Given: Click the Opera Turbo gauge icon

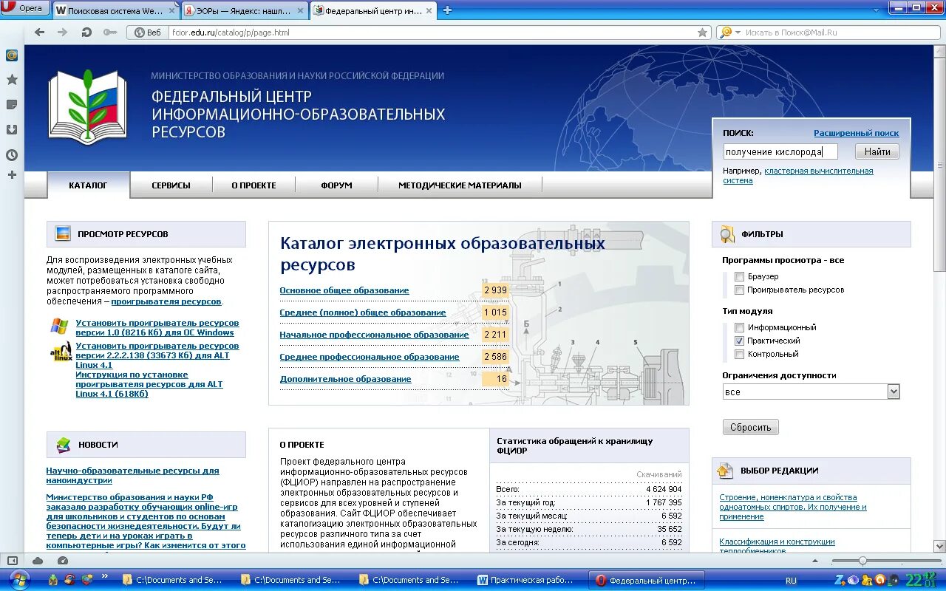Looking at the screenshot, I should [63, 560].
